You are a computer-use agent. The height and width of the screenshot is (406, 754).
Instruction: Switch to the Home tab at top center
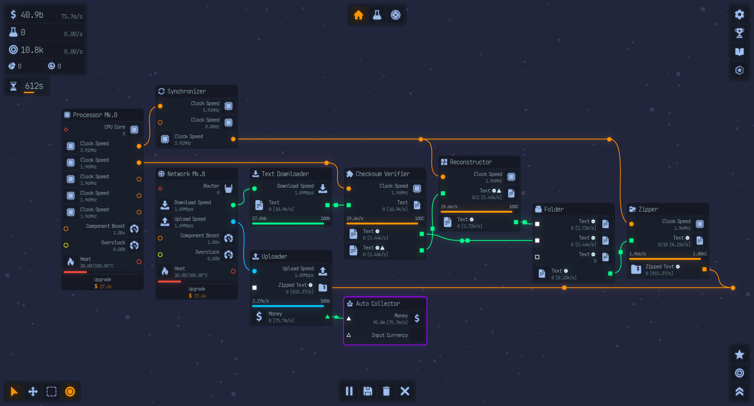click(358, 15)
